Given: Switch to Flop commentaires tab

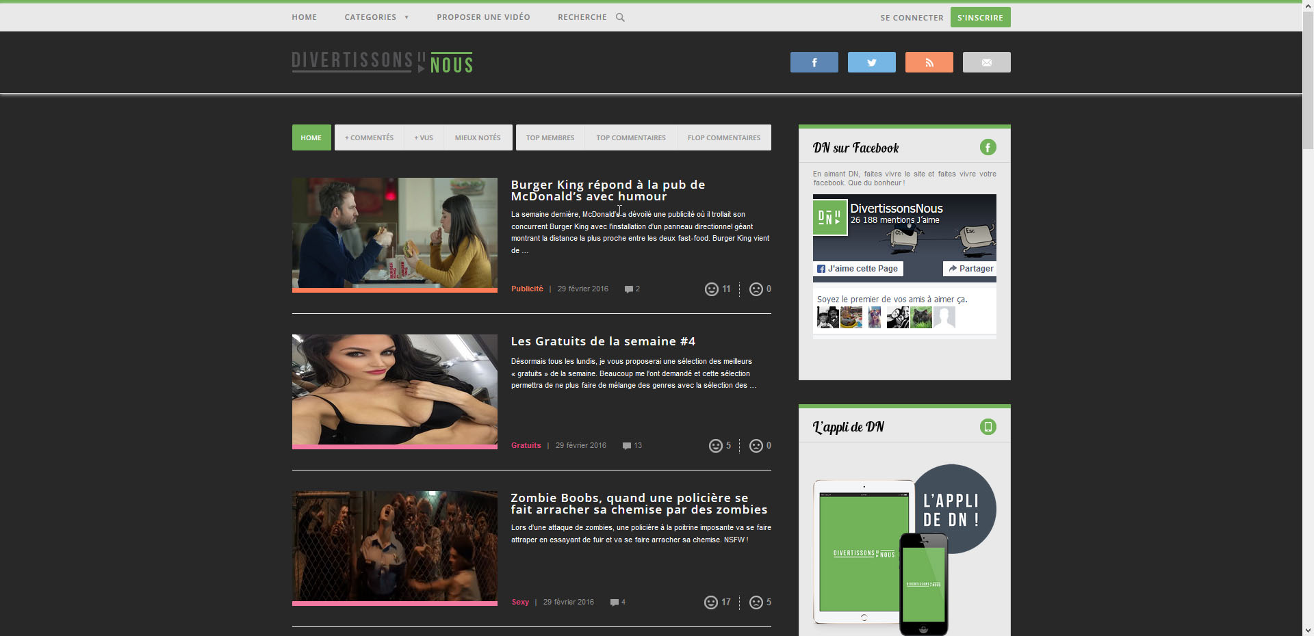Looking at the screenshot, I should click(724, 137).
